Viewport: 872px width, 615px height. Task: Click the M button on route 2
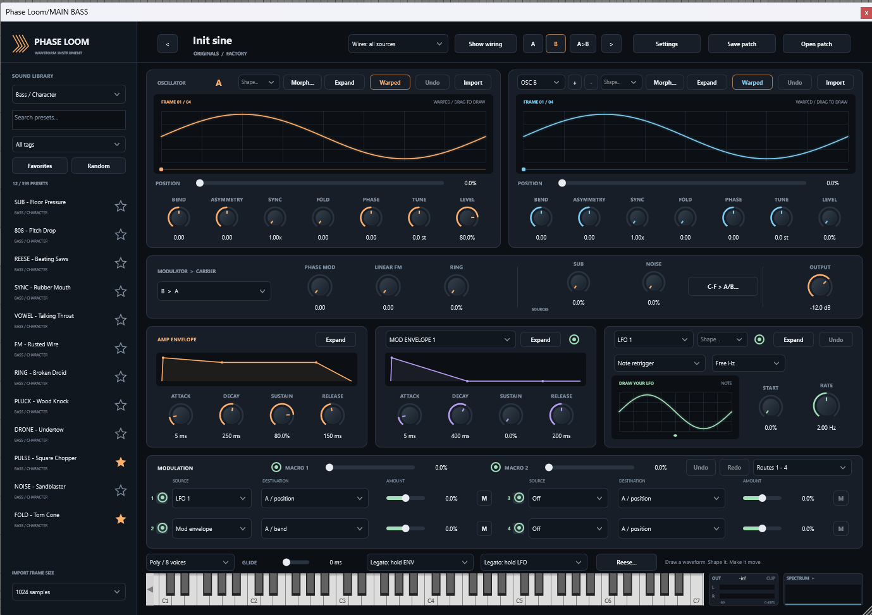tap(484, 529)
